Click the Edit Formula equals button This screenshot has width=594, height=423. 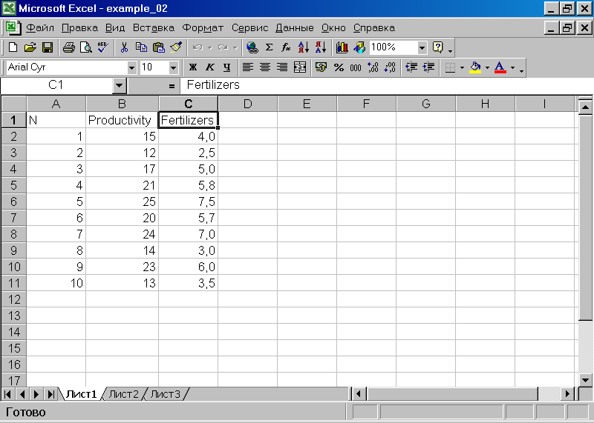pos(172,86)
